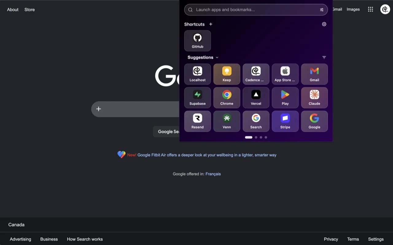This screenshot has width=393, height=245.
Task: Open the Google tile in suggestions
Action: (314, 121)
